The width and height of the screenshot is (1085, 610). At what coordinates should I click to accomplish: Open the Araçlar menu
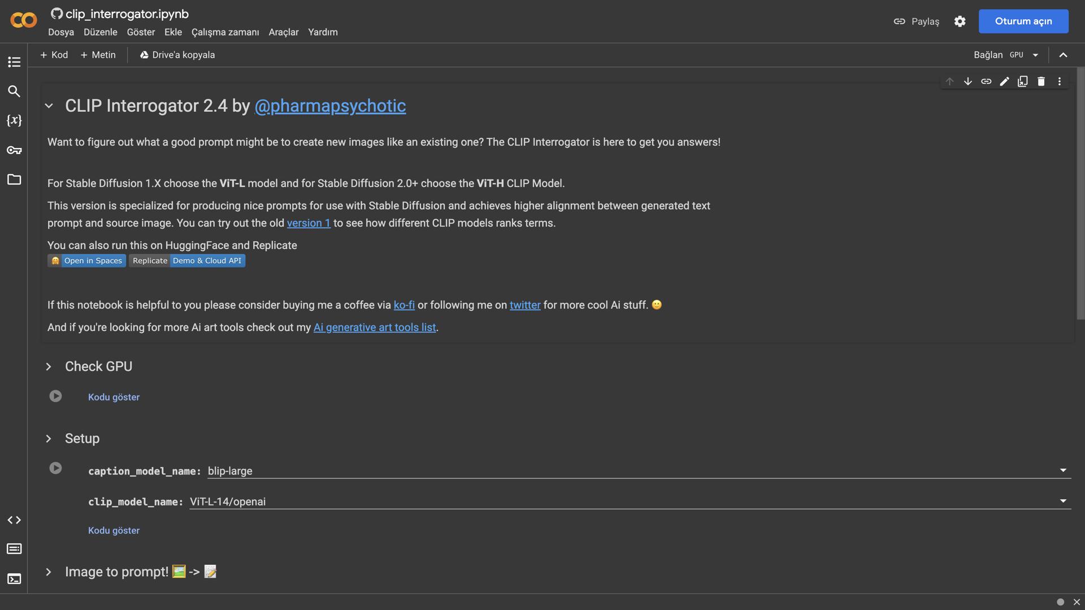(x=283, y=32)
